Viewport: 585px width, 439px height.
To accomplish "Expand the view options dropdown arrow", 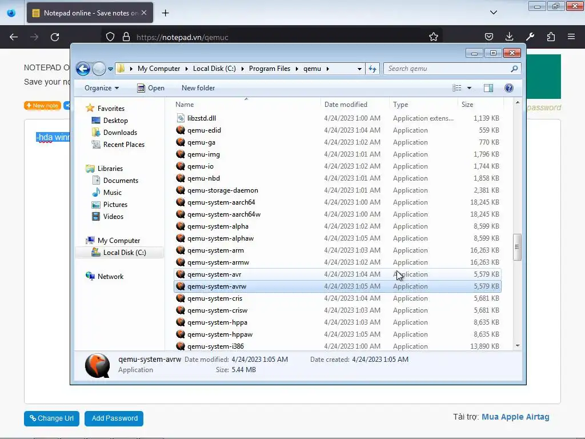I will coord(470,88).
